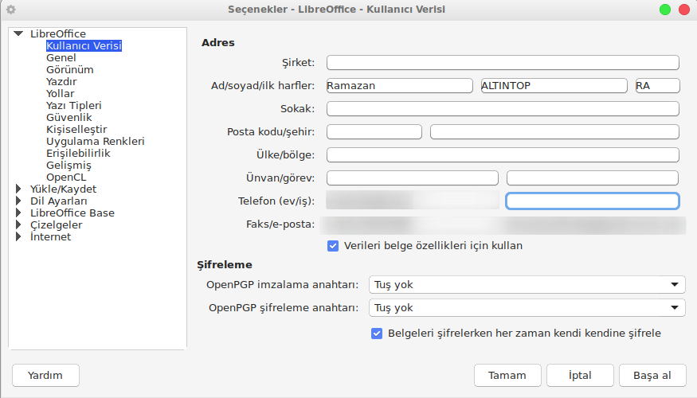Select Yükle/Kaydet category label
This screenshot has height=398, width=697.
pos(63,189)
